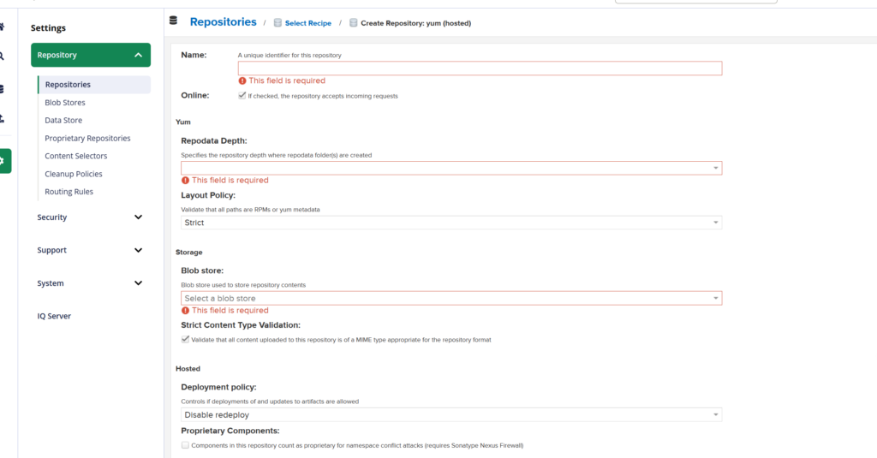Expand the Security settings section
This screenshot has height=458, width=877.
[x=90, y=217]
